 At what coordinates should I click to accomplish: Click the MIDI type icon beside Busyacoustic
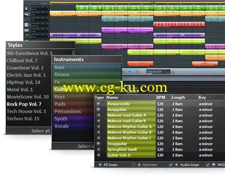[98, 104]
